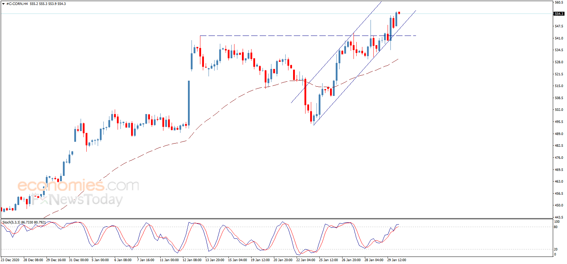
Task: Select the lower blue channel trendline
Action: point(364,68)
